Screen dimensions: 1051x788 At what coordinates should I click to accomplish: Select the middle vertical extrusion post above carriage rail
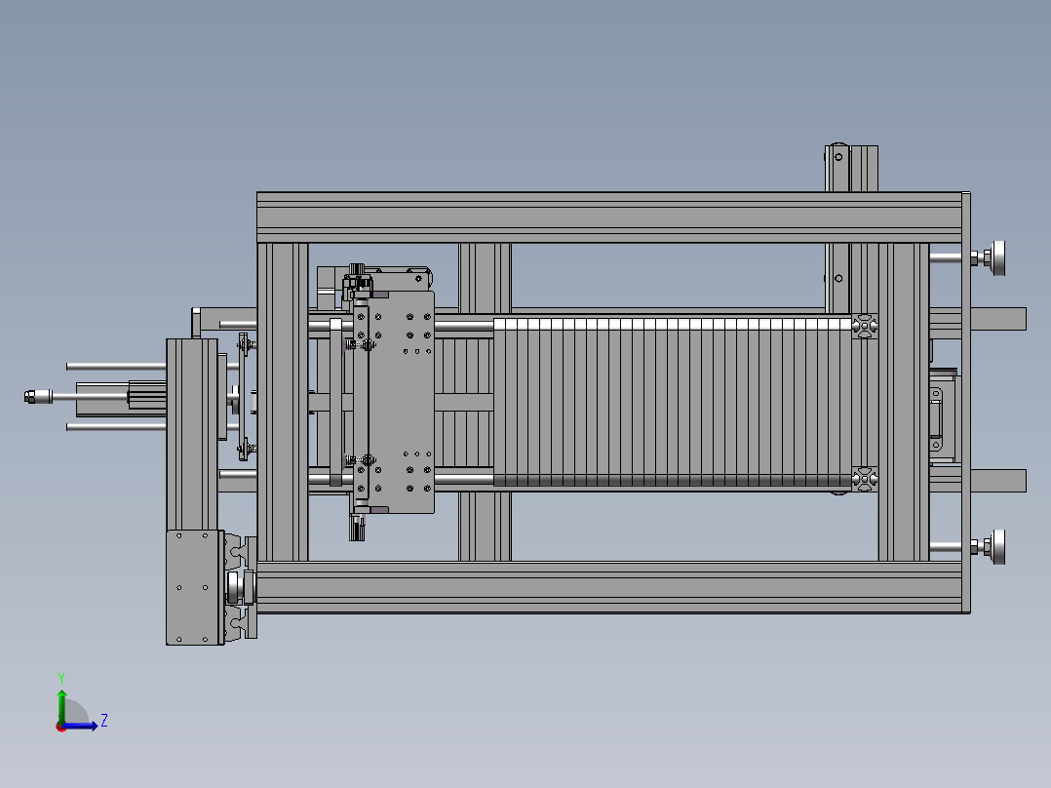point(485,276)
